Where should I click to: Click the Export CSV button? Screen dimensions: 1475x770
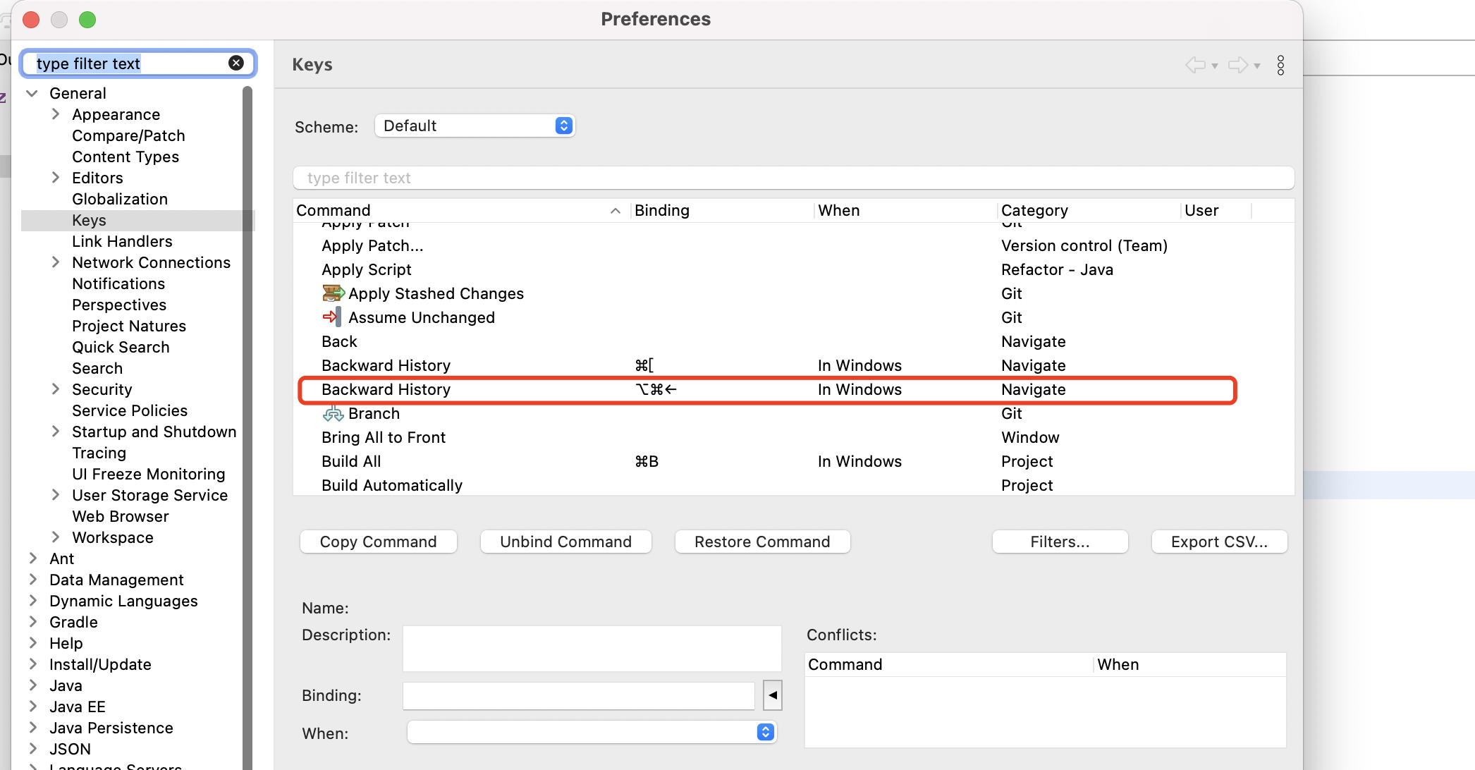tap(1219, 542)
